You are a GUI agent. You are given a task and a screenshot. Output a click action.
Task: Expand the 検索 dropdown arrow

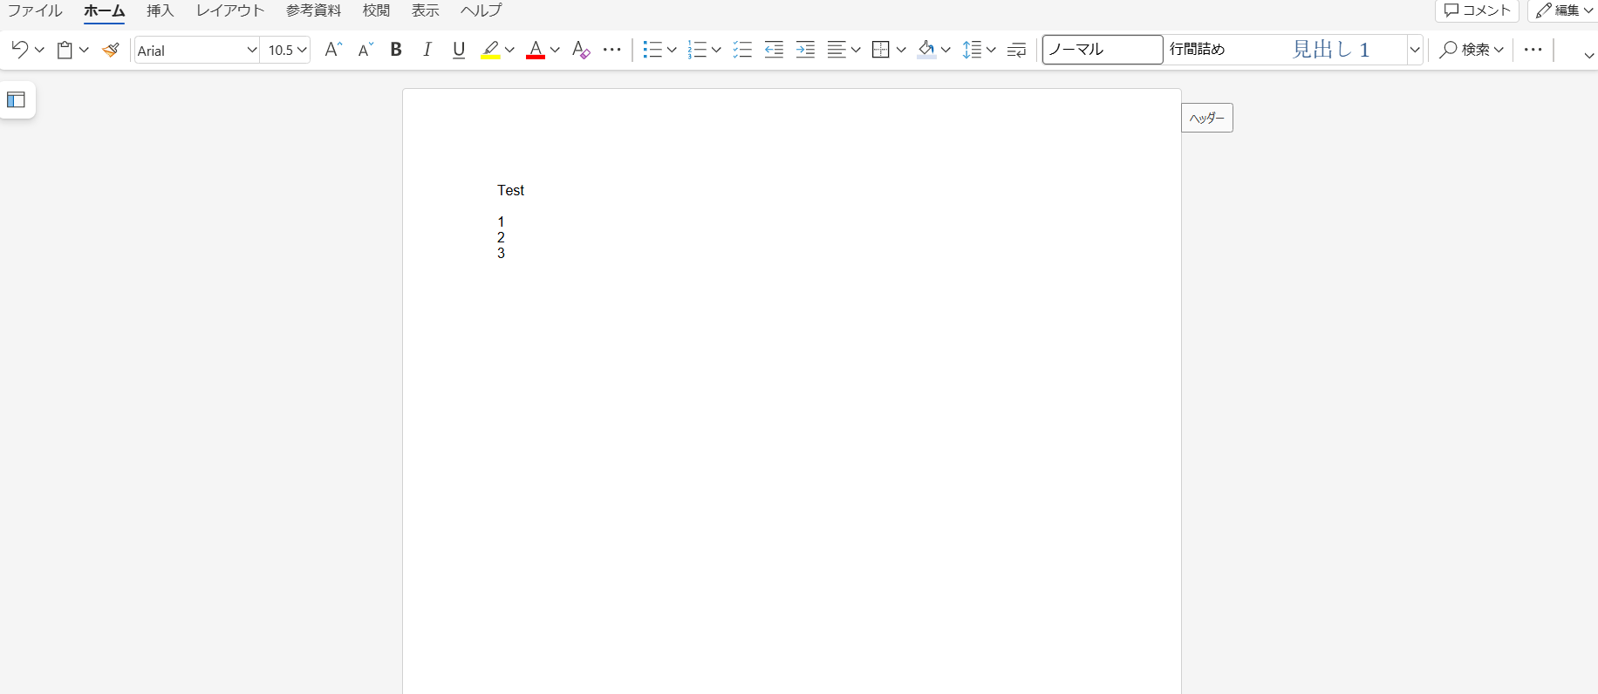click(1499, 50)
